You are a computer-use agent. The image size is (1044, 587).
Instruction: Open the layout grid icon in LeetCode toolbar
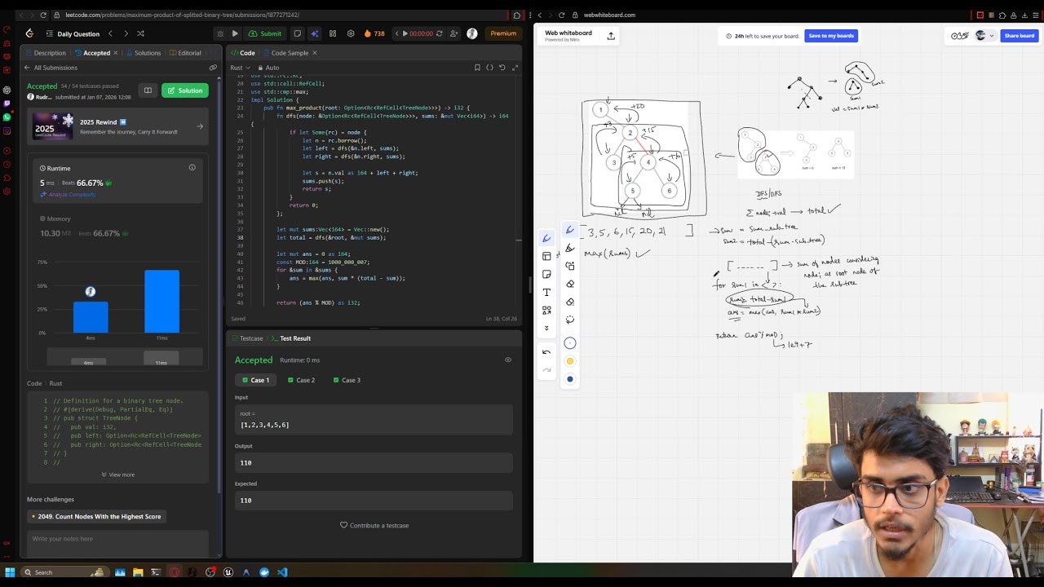click(x=333, y=33)
